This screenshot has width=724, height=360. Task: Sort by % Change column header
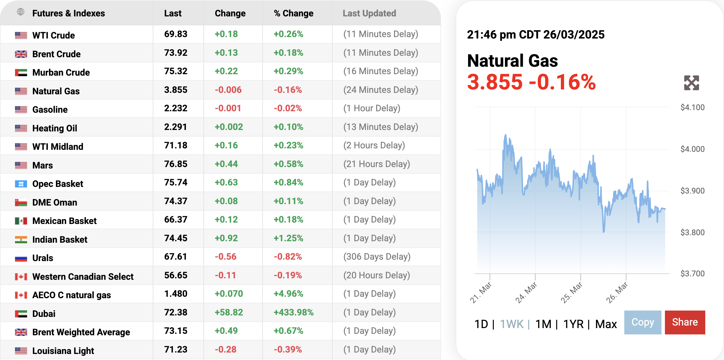293,13
